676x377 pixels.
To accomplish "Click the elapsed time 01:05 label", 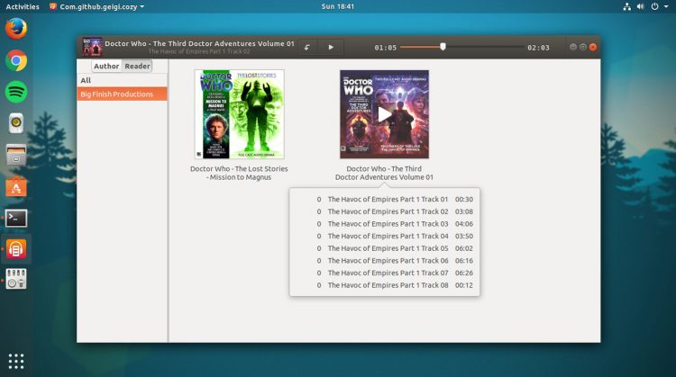I will (386, 48).
